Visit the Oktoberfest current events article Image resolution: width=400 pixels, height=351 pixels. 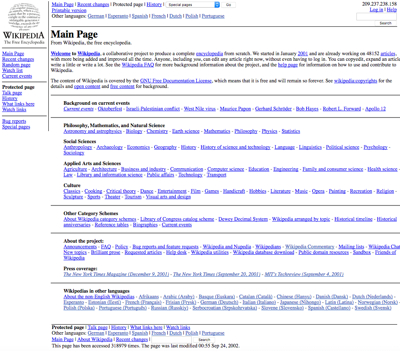click(x=110, y=109)
